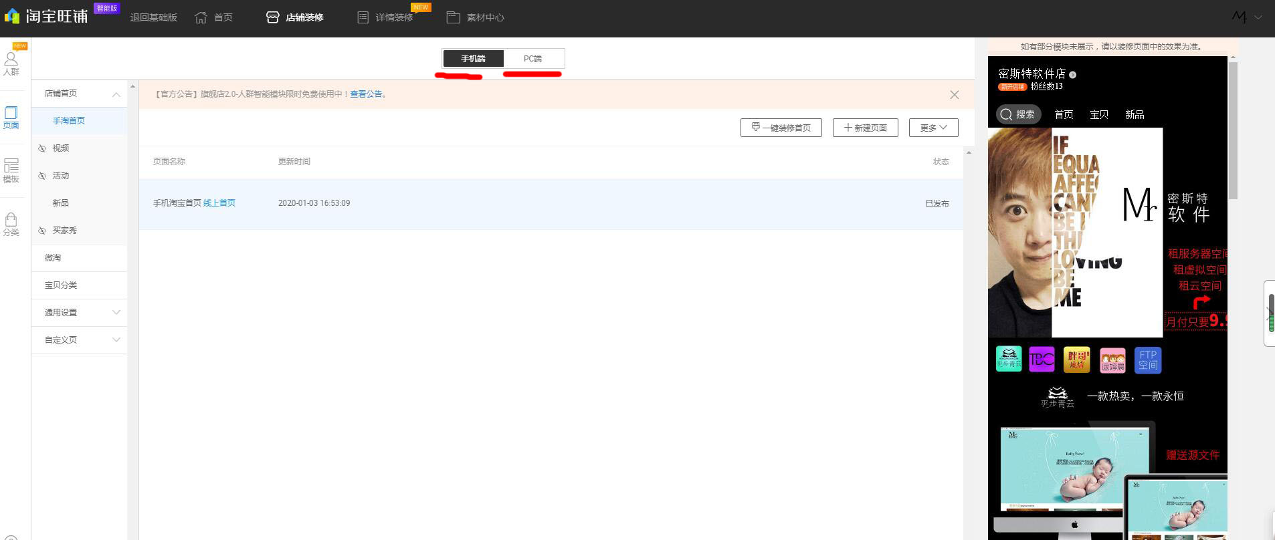Screen dimensions: 1275x540
Task: Open the 首页 home icon in top bar
Action: 201,17
